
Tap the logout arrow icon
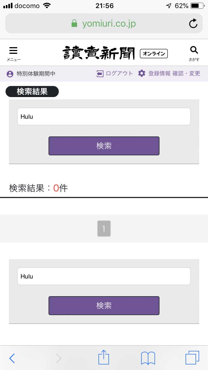100,73
